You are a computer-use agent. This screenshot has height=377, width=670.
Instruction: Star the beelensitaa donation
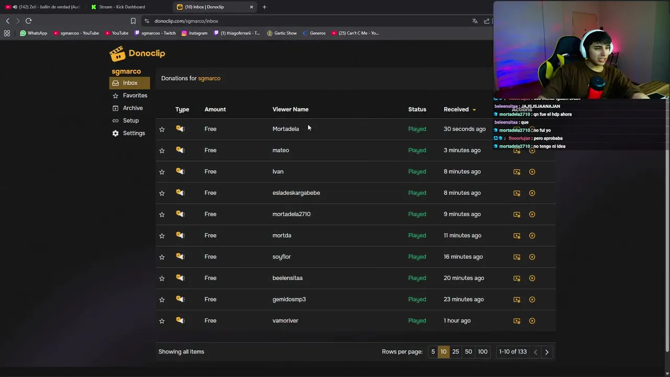162,279
